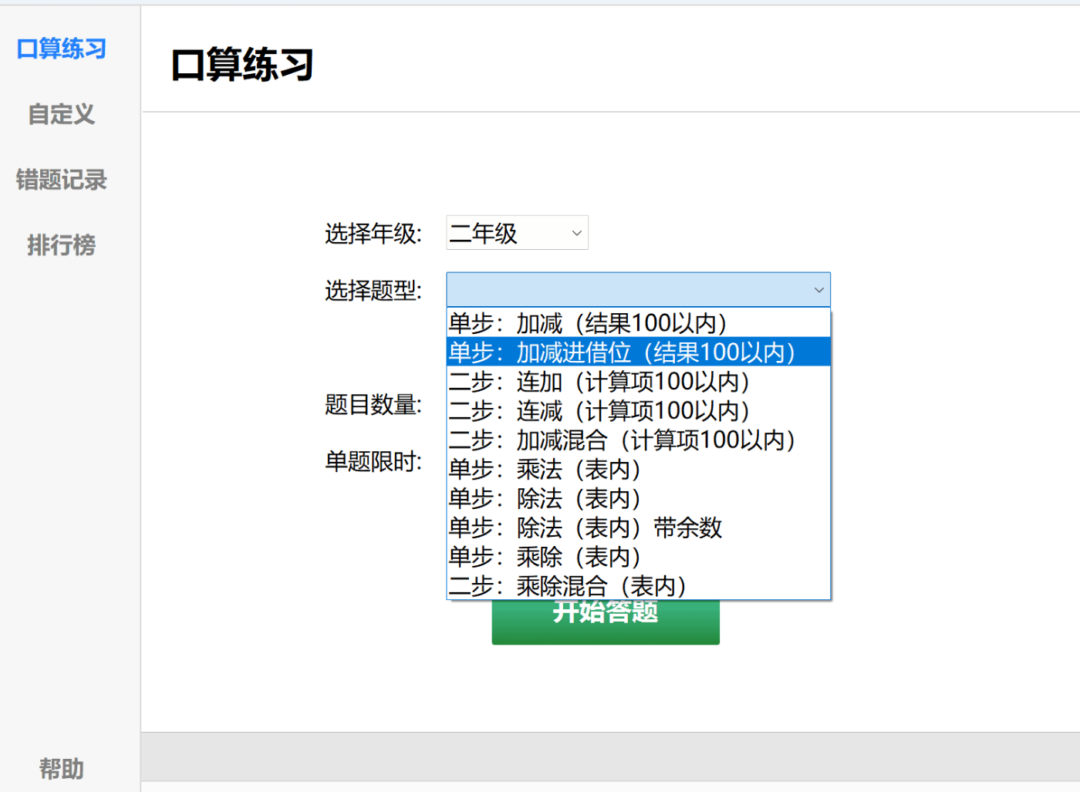The width and height of the screenshot is (1080, 792).
Task: Pick 二步：乘除混合（表内）option
Action: point(568,586)
